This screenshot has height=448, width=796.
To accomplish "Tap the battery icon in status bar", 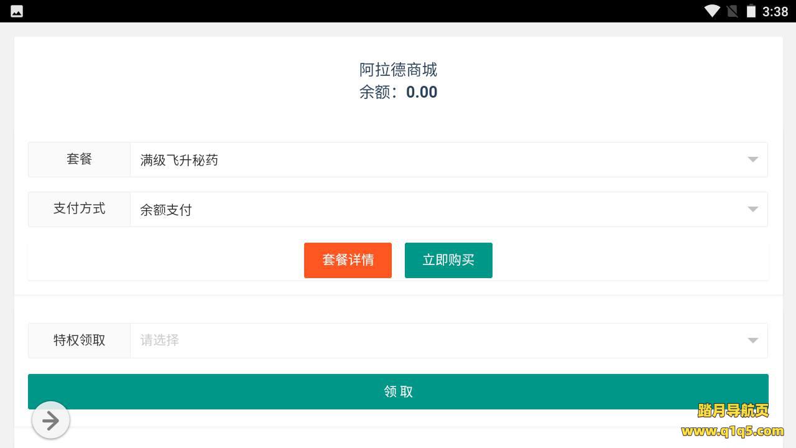I will point(751,11).
